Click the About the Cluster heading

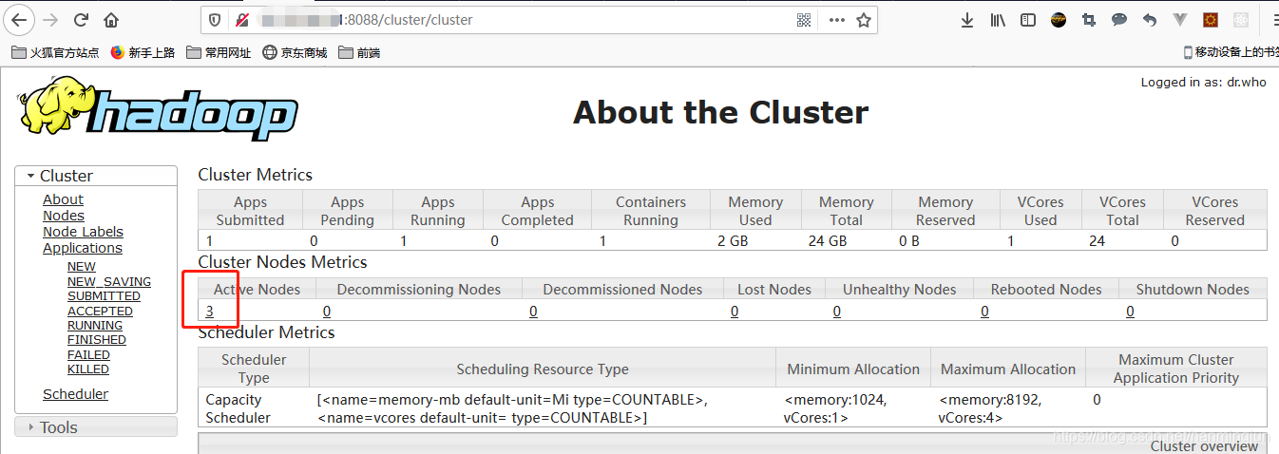click(721, 113)
